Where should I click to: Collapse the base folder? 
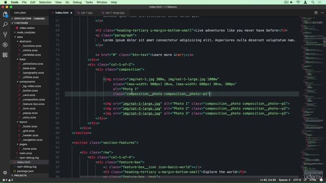22,59
